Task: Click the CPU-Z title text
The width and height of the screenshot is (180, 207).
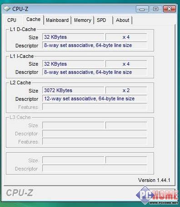Action: (20, 9)
